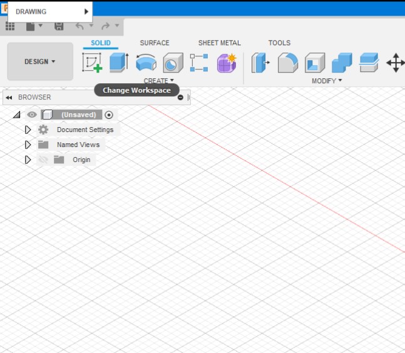Switch to the TOOLS tab

coord(279,43)
